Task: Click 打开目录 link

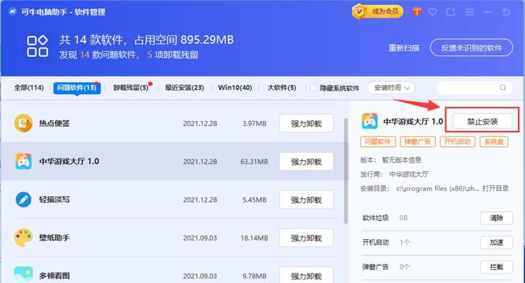Action: (495, 188)
